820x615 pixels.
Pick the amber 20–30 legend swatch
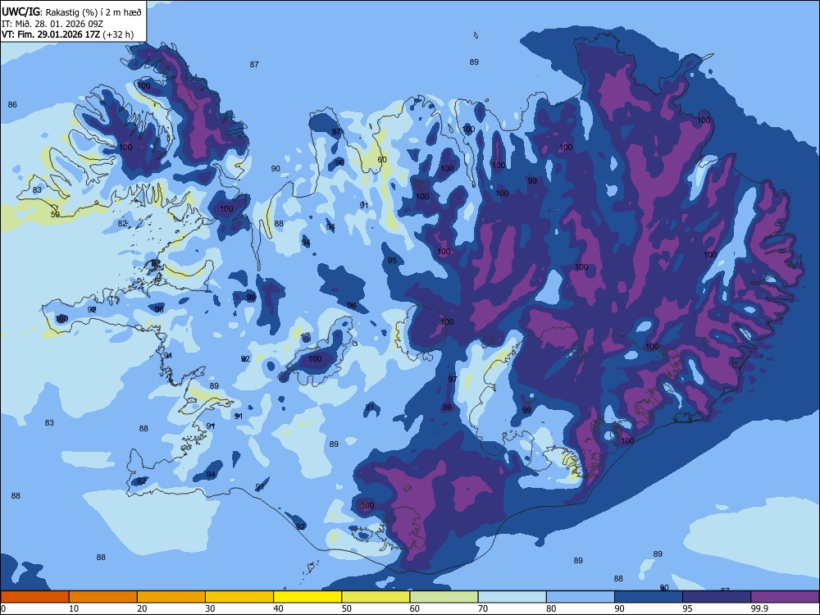click(171, 597)
